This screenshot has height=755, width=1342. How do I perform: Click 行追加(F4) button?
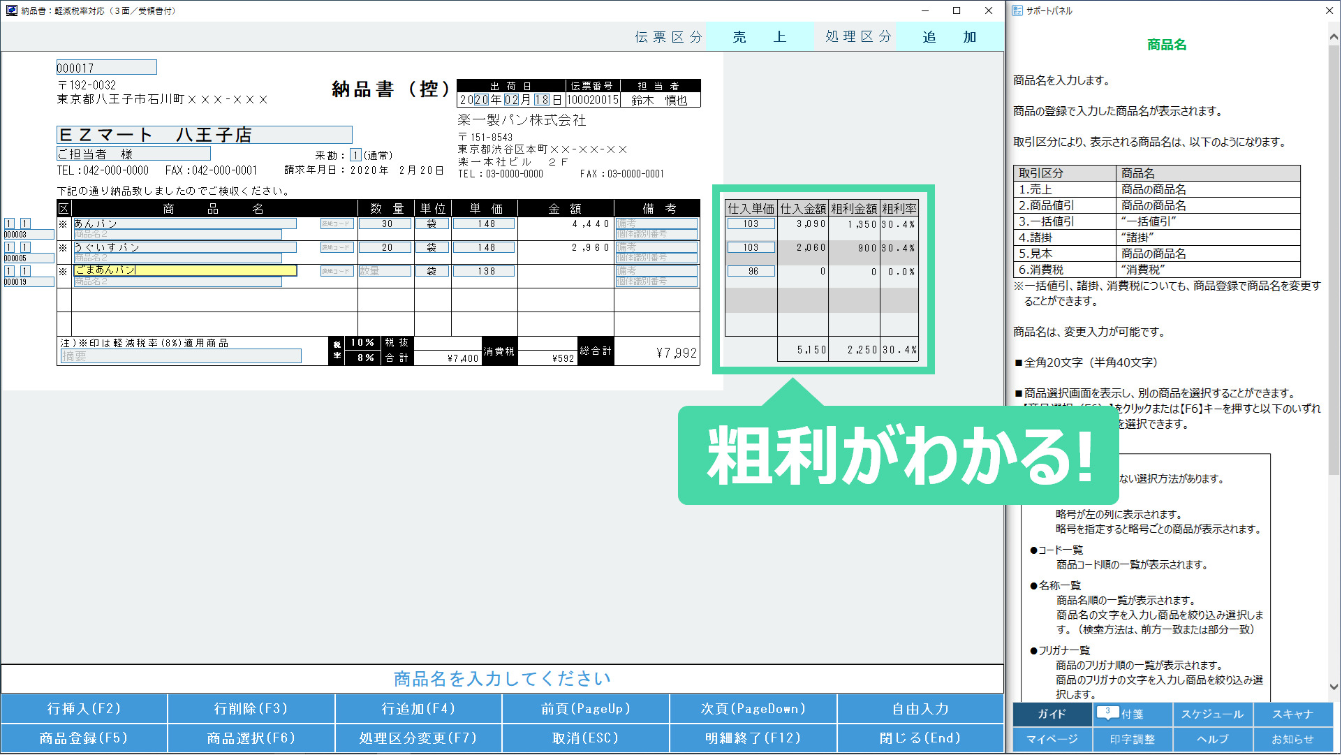(x=418, y=709)
